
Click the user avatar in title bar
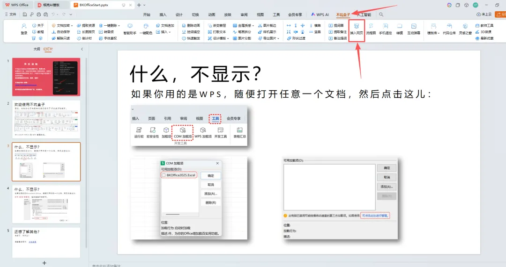tap(476, 5)
